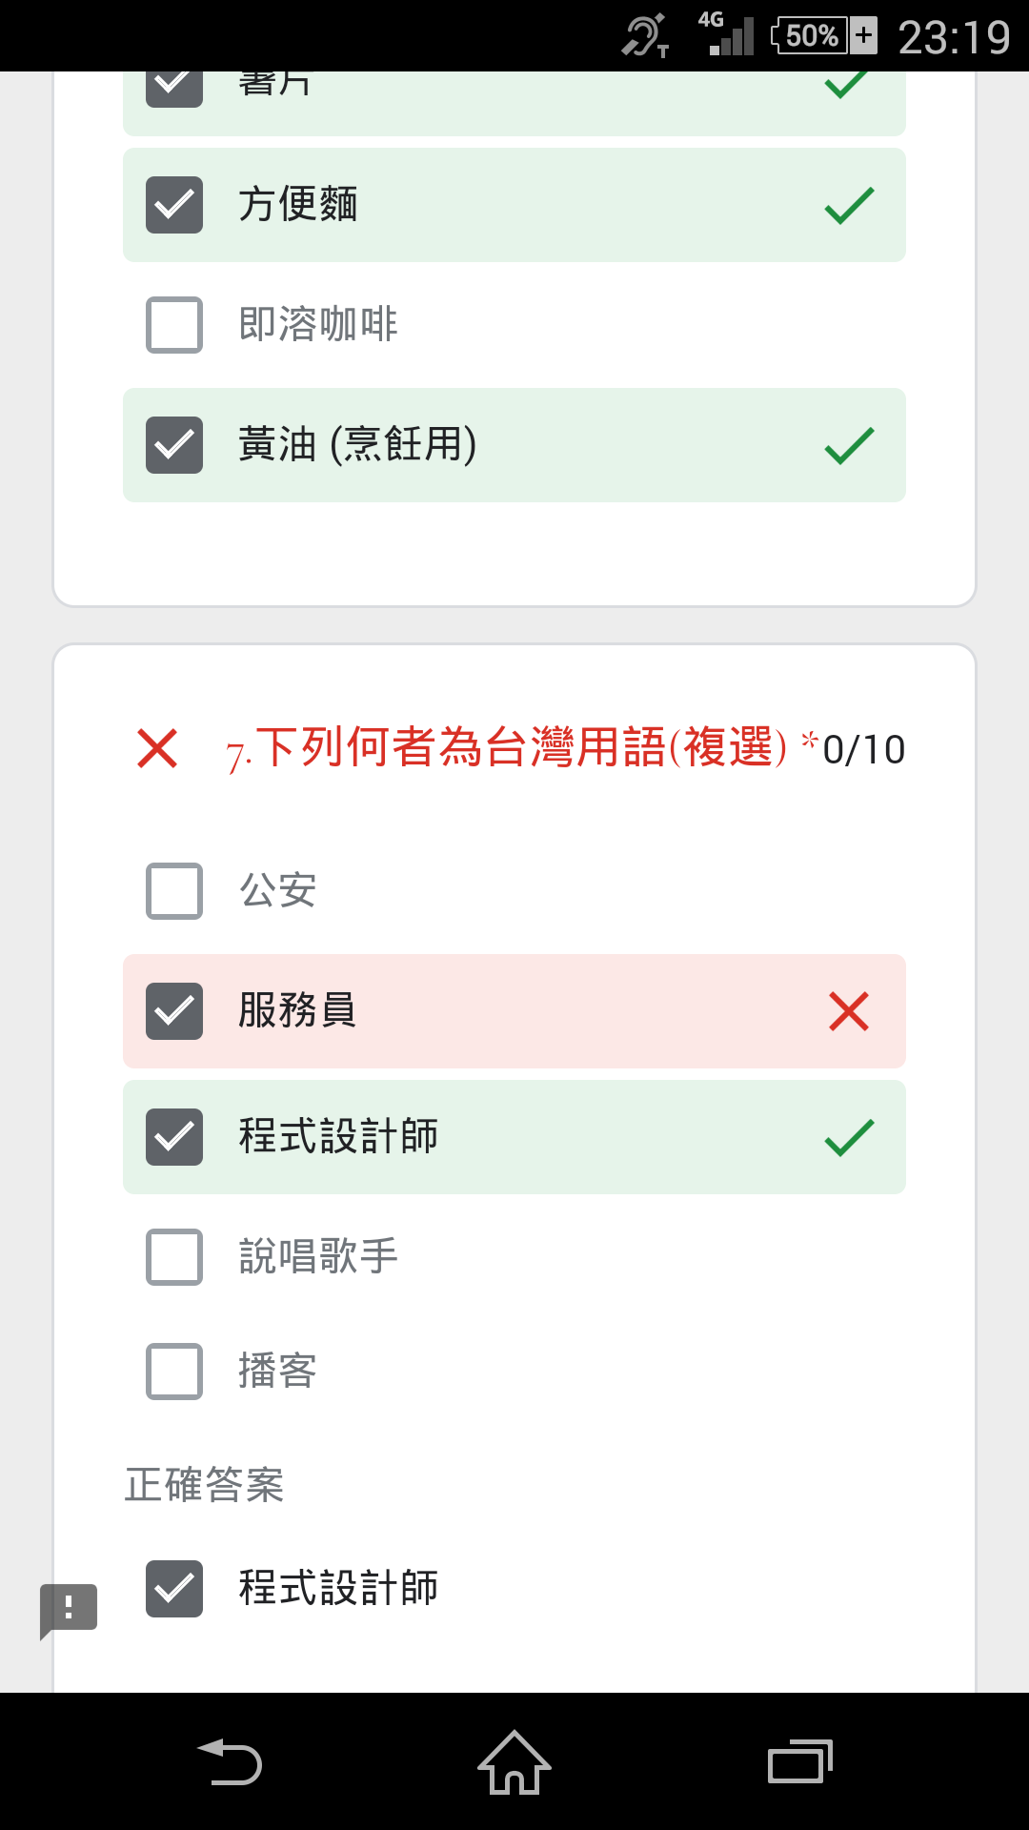The width and height of the screenshot is (1029, 1830).
Task: Open the recent apps overview icon
Action: (x=800, y=1761)
